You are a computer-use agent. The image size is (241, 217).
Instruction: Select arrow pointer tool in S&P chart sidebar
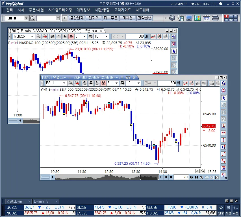(x=224, y=98)
